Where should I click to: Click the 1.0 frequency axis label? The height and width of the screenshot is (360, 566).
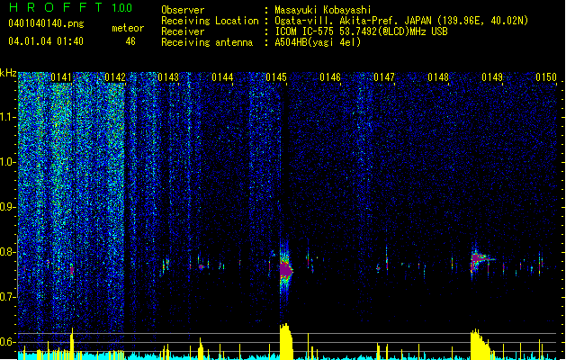click(7, 162)
